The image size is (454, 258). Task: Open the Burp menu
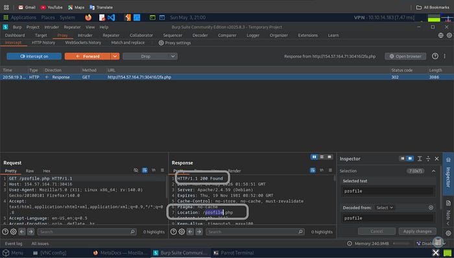point(17,27)
